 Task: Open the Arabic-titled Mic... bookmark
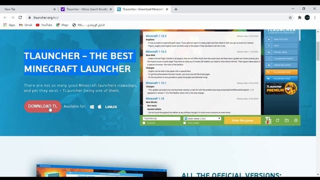pyautogui.click(x=88, y=25)
